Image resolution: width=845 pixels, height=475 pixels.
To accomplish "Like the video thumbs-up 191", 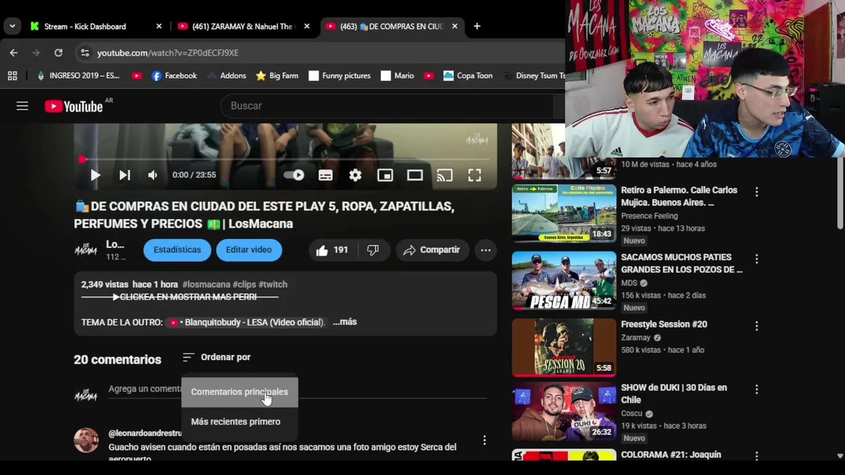I will tap(332, 250).
